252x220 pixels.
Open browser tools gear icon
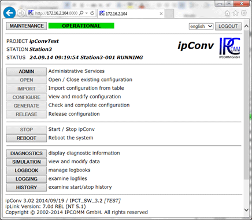[x=244, y=13]
